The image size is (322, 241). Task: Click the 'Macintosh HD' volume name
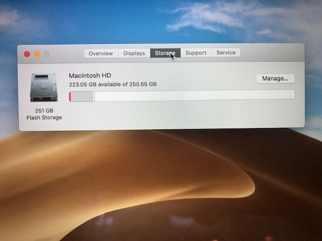click(90, 76)
